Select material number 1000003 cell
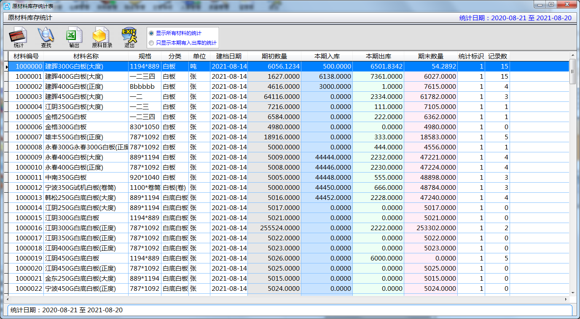The width and height of the screenshot is (580, 319). coord(26,97)
